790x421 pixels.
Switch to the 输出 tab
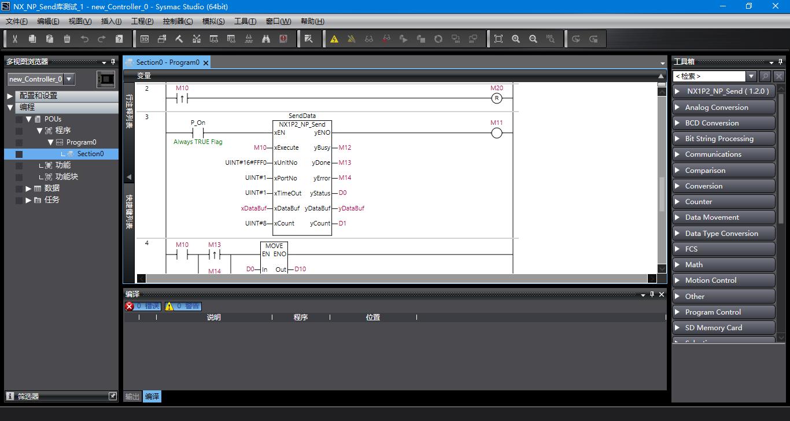pos(132,397)
